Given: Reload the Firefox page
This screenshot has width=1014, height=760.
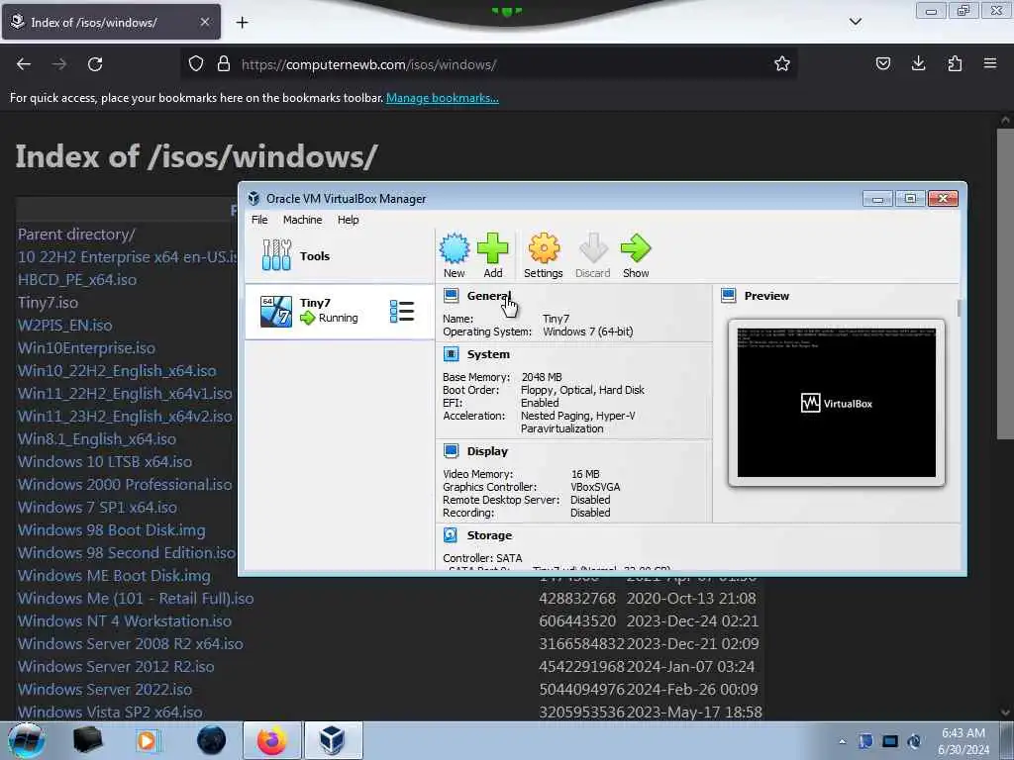Looking at the screenshot, I should [x=95, y=64].
